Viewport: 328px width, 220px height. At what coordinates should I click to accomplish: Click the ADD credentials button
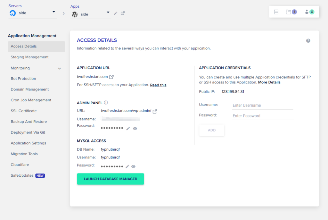[212, 130]
